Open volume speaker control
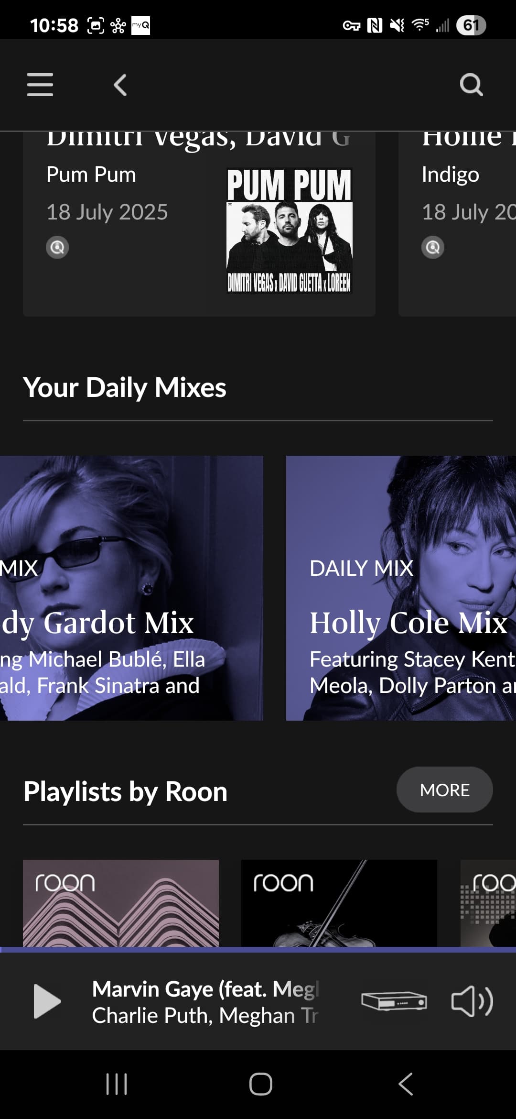Screen dimensions: 516x1119 coord(472,1001)
